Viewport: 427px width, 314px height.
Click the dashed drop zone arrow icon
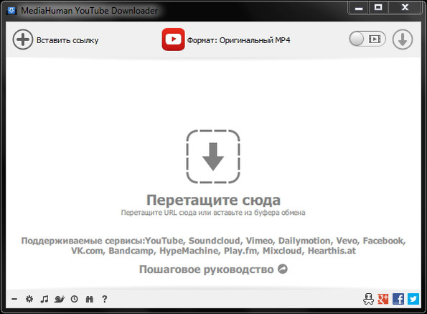[x=213, y=157]
